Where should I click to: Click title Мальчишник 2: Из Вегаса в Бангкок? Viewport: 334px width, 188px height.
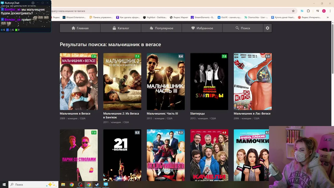[121, 115]
